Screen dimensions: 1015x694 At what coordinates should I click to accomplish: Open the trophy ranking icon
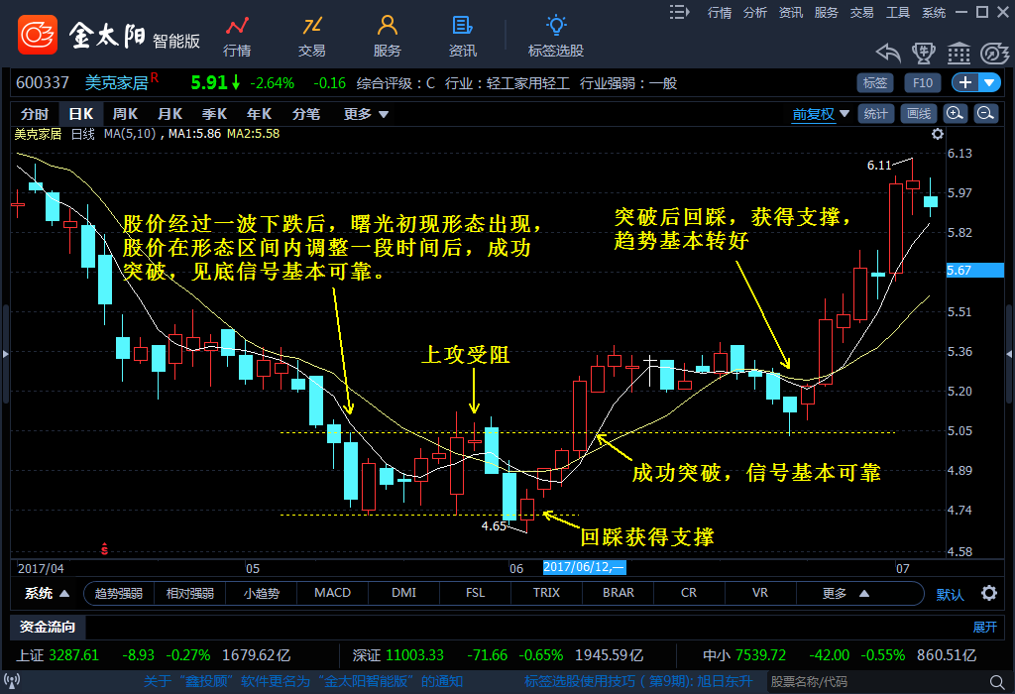924,53
